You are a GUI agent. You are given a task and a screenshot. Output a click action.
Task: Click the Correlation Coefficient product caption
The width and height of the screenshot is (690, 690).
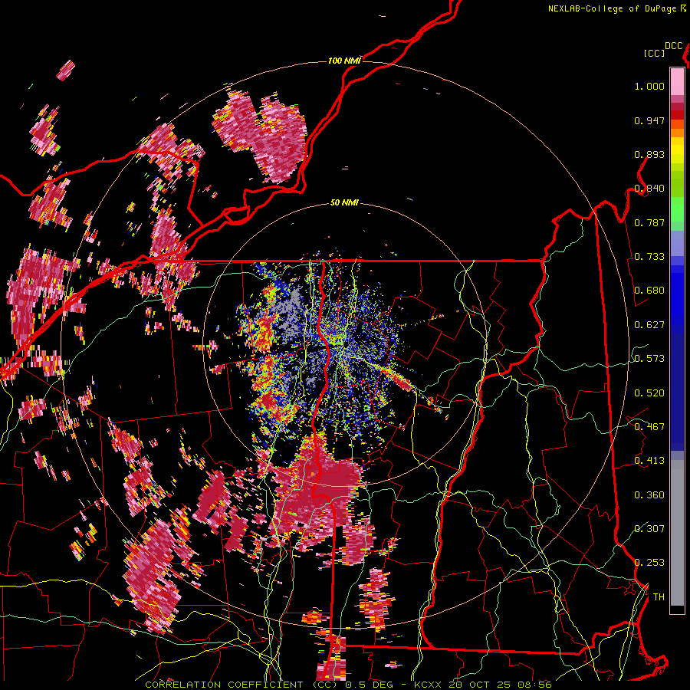(x=348, y=685)
